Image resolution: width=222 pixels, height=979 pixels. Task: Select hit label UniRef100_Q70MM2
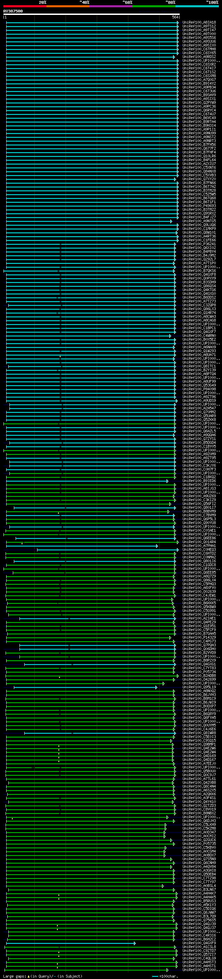tap(199, 412)
